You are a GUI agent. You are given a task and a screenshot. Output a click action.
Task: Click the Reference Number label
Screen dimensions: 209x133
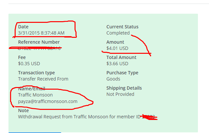point(39,42)
